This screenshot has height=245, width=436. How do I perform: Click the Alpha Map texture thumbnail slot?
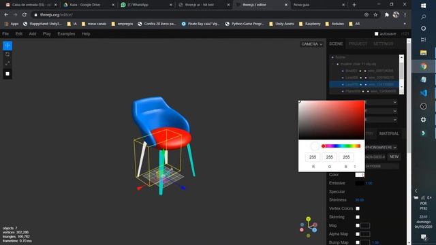tap(365, 234)
